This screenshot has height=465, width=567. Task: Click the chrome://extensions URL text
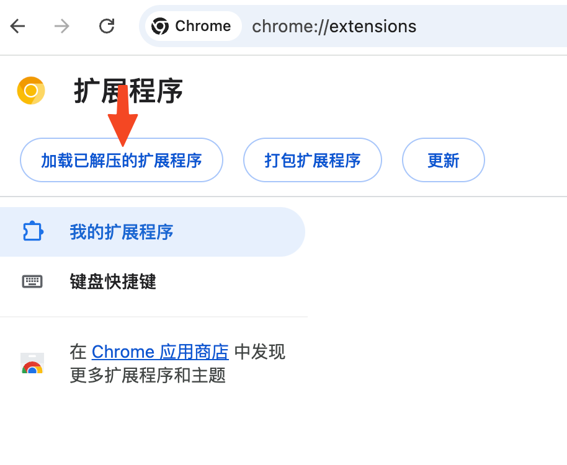click(334, 27)
